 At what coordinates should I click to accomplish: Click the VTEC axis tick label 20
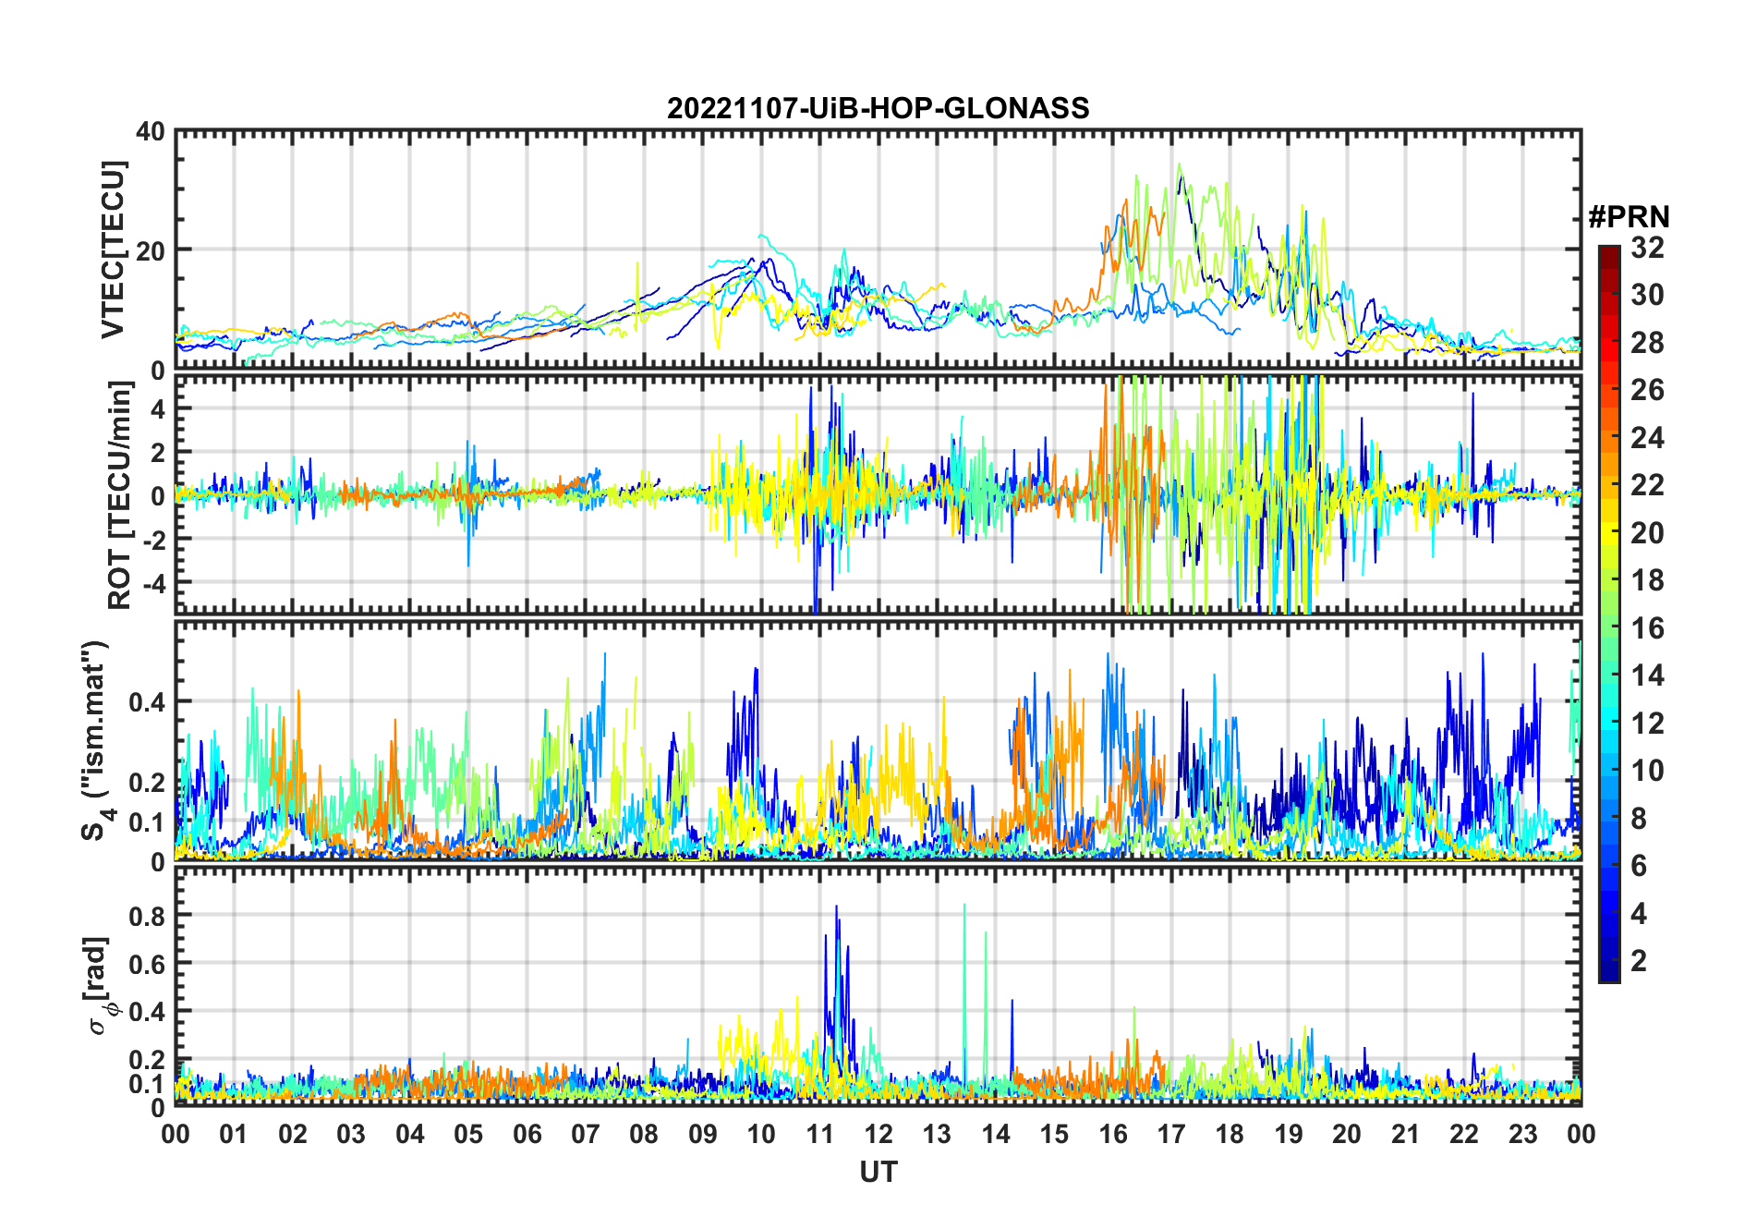150,250
